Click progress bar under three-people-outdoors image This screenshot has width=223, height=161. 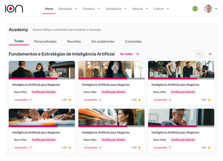point(42,78)
